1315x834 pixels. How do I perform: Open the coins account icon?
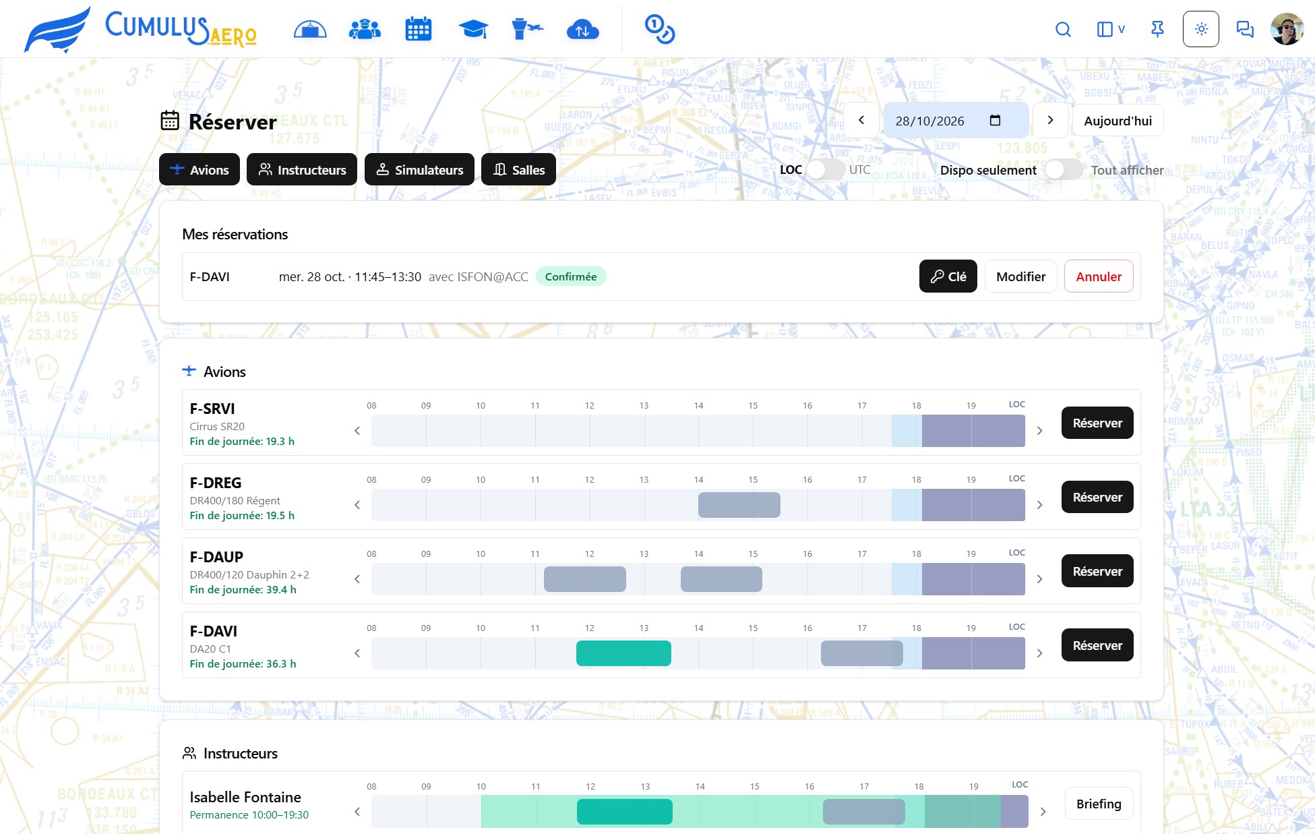[660, 30]
